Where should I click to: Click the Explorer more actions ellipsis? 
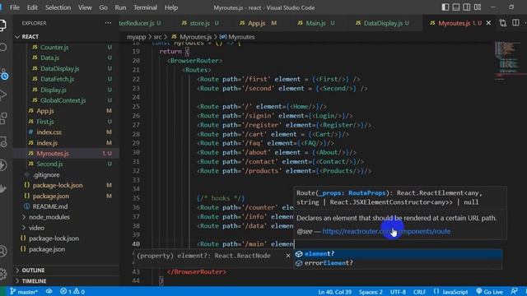pyautogui.click(x=108, y=23)
